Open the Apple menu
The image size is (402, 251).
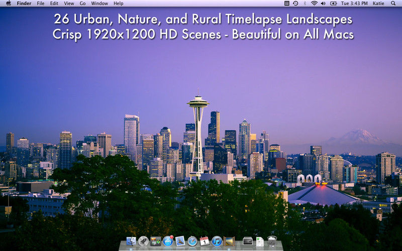[x=9, y=4]
